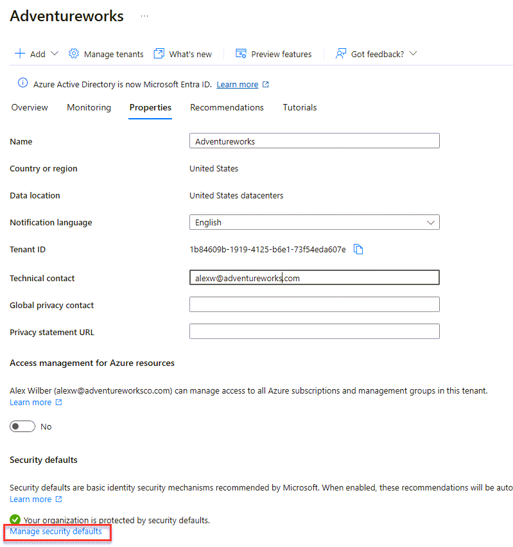Copy the Tenant ID with copy icon
This screenshot has width=513, height=547.
tap(358, 250)
